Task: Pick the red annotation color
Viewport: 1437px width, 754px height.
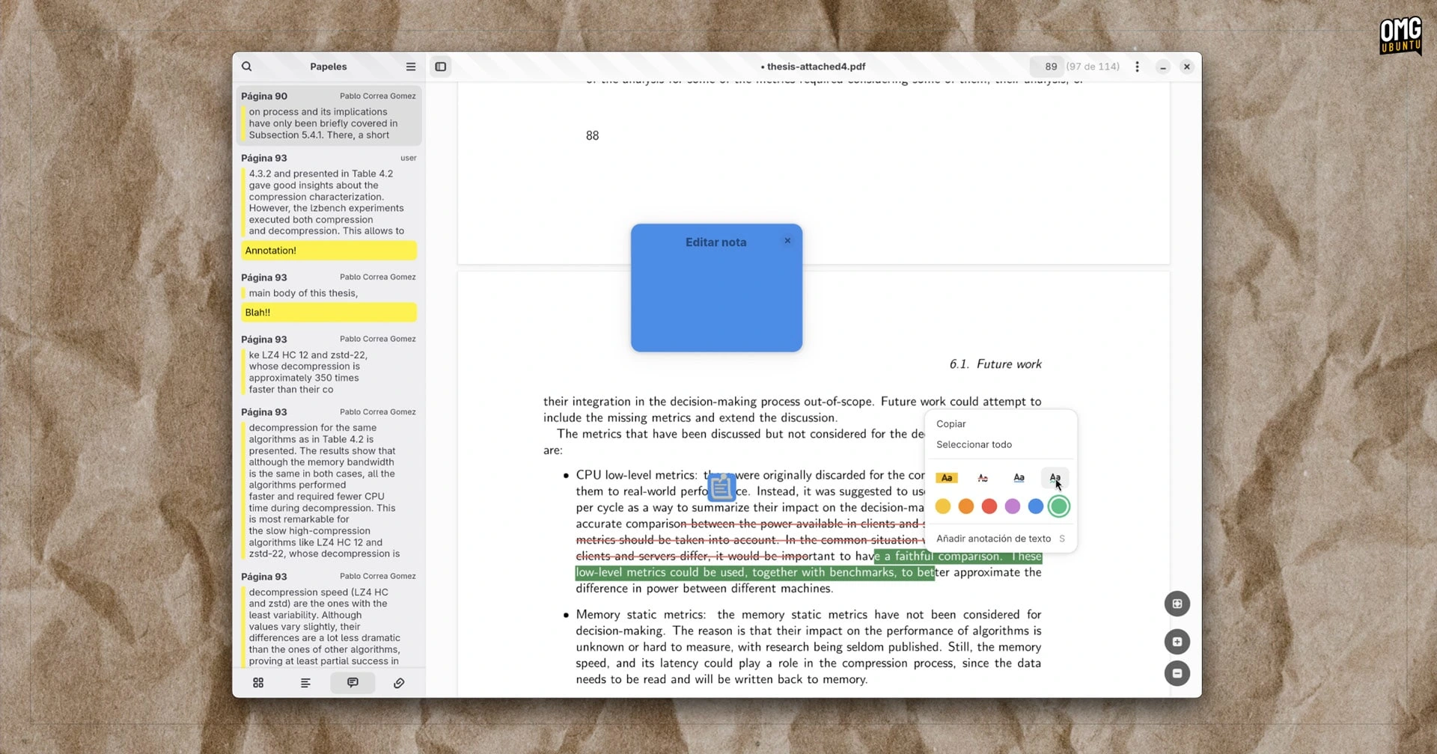Action: click(989, 506)
